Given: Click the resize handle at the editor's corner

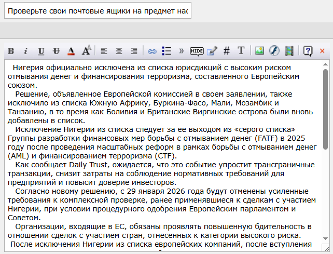Looking at the screenshot, I should tap(326, 248).
